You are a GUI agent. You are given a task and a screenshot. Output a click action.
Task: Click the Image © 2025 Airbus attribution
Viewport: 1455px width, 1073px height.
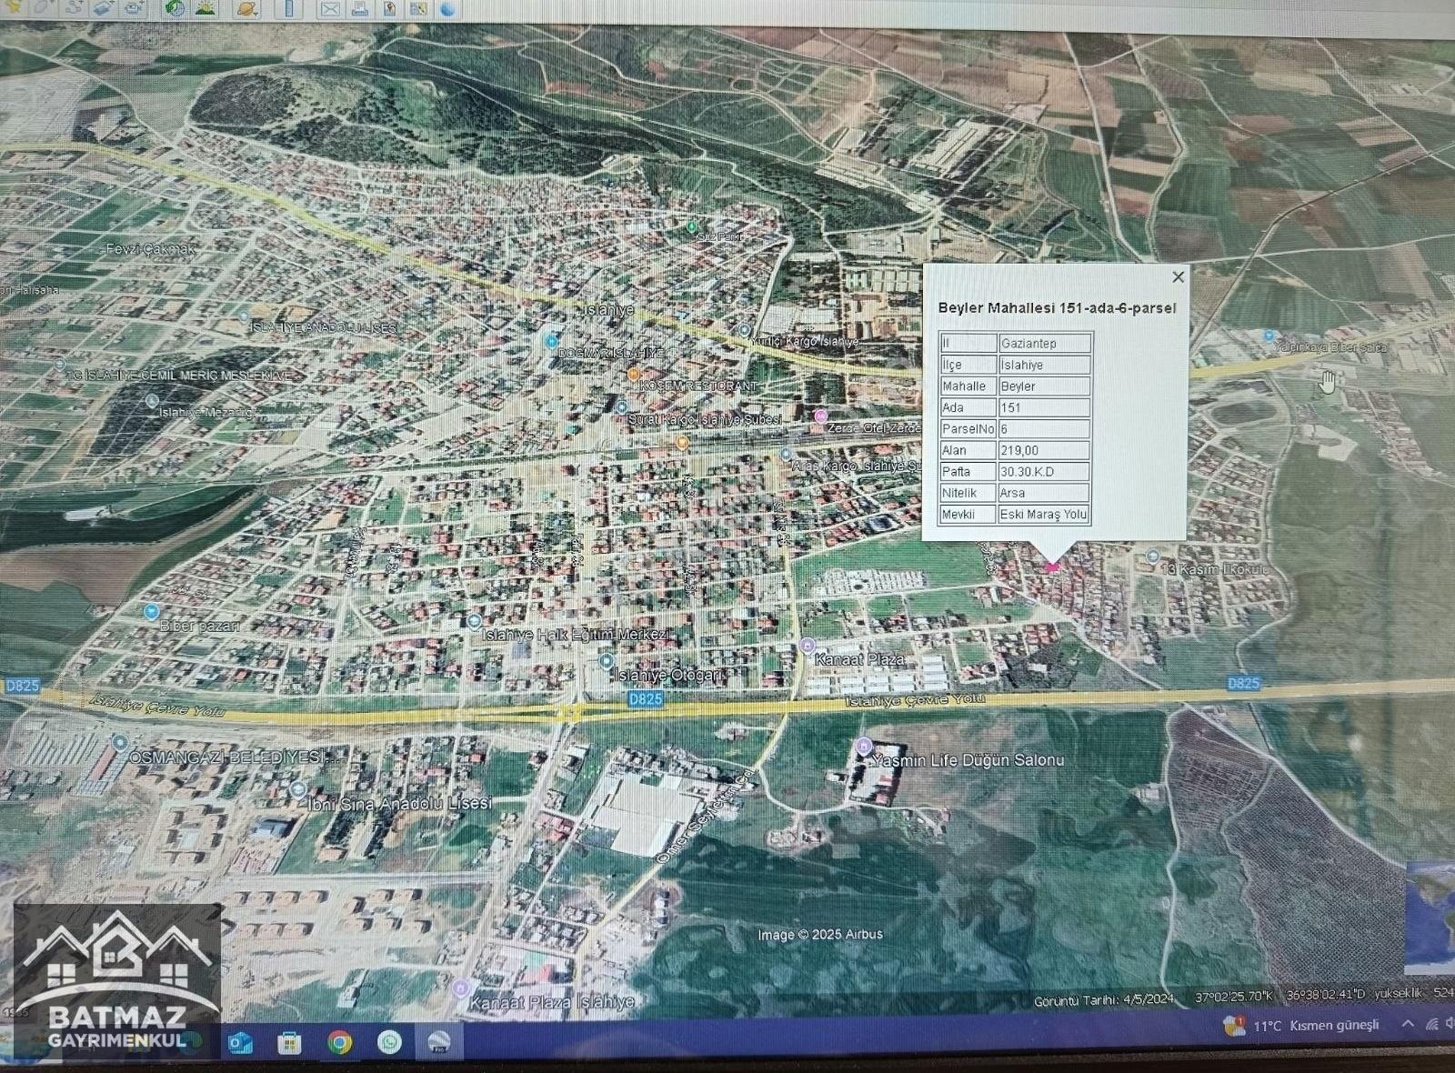click(820, 935)
